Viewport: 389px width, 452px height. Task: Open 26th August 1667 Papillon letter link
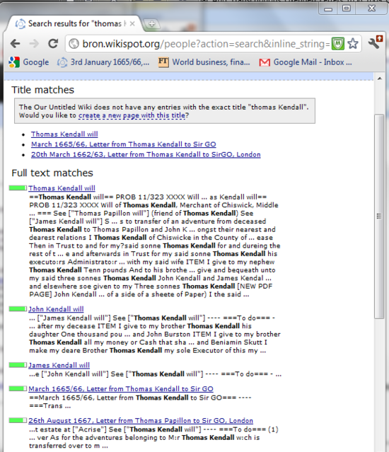coord(141,421)
